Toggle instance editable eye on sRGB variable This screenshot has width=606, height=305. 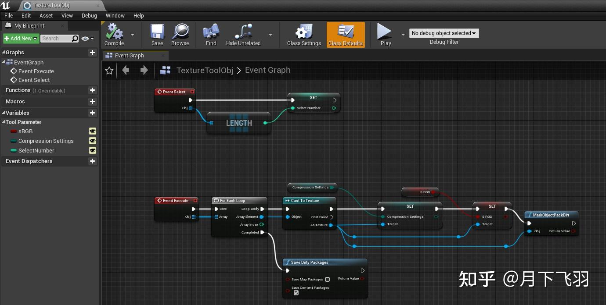tap(93, 131)
